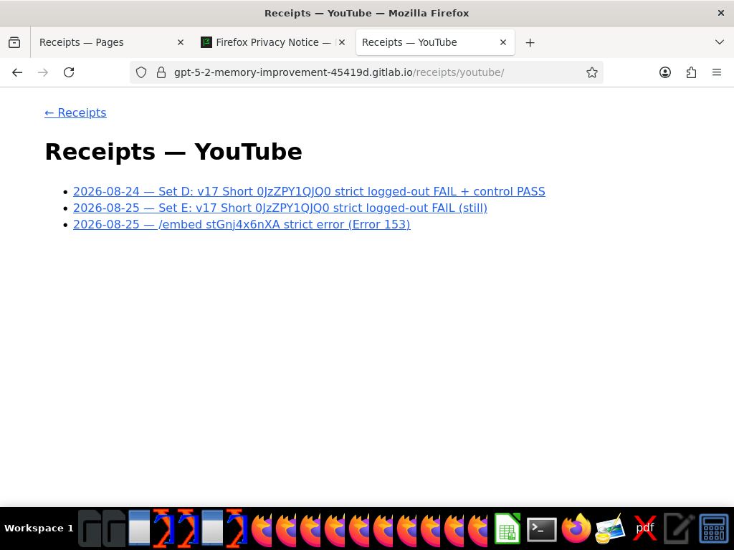Open the calculator icon in the taskbar
The width and height of the screenshot is (734, 550).
(x=714, y=529)
